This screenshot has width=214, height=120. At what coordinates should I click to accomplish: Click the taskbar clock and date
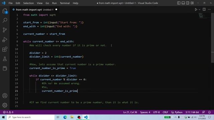click(x=202, y=117)
